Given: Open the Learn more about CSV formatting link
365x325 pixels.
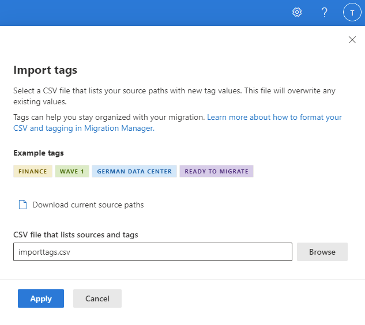Looking at the screenshot, I should point(178,123).
